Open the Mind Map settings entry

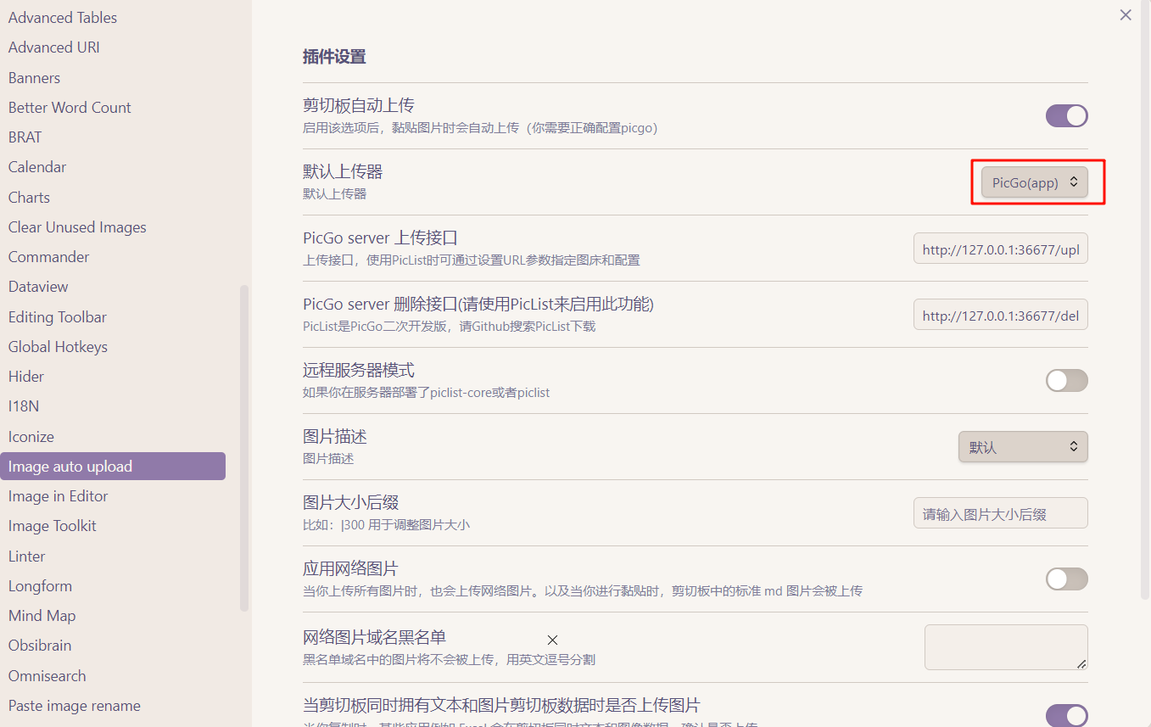(x=42, y=616)
